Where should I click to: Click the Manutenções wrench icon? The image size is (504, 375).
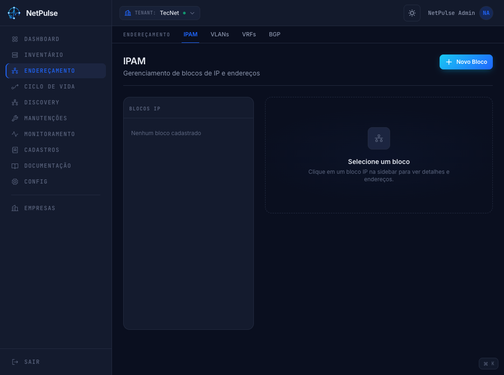(15, 118)
